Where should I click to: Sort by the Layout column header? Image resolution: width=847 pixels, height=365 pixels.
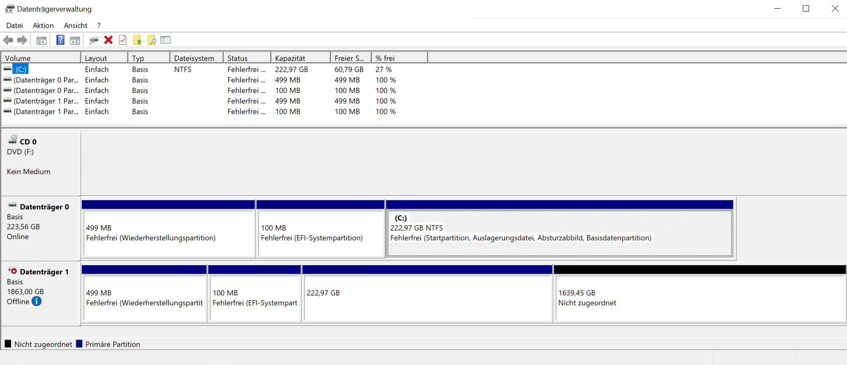tap(104, 58)
